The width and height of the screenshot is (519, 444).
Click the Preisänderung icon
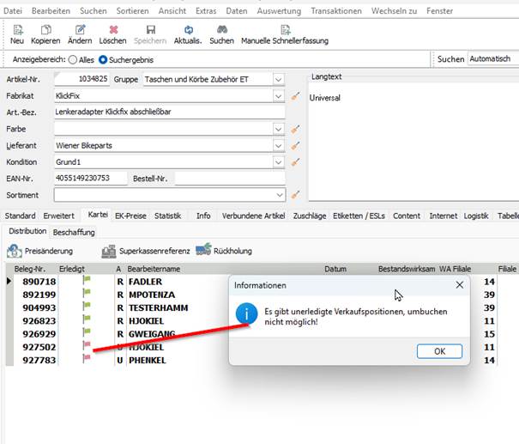[x=15, y=251]
